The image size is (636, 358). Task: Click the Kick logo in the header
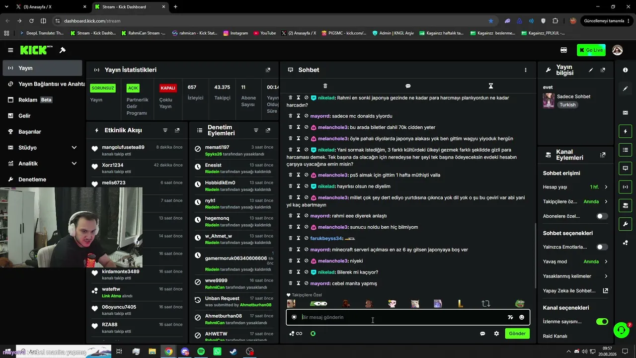pyautogui.click(x=36, y=50)
